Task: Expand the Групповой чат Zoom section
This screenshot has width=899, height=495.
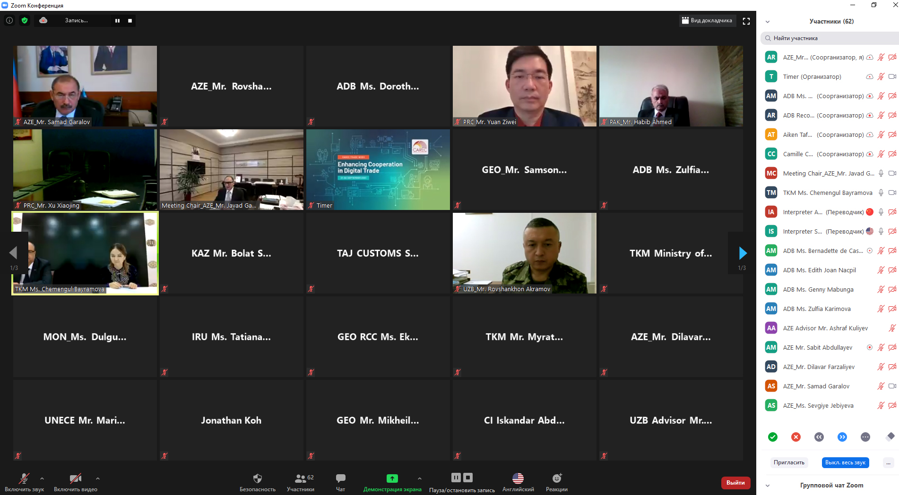Action: (x=768, y=485)
